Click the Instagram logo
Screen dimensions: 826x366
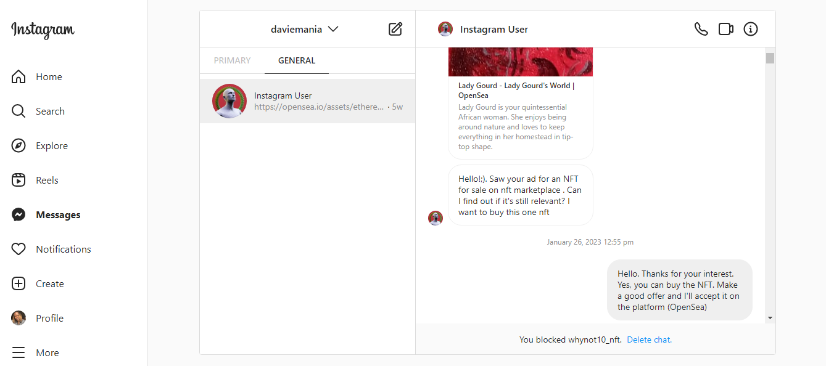[43, 30]
